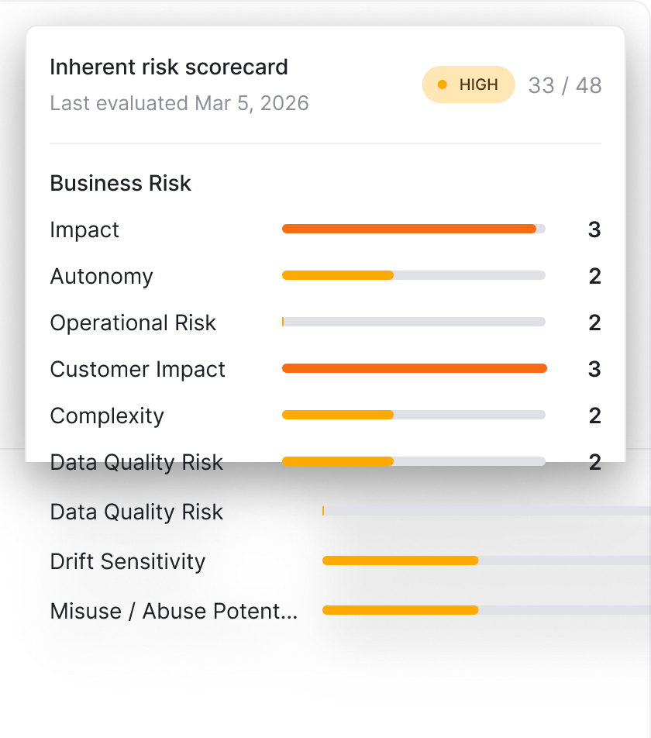Viewport: 651px width, 738px height.
Task: Click the Impact row label
Action: point(84,230)
